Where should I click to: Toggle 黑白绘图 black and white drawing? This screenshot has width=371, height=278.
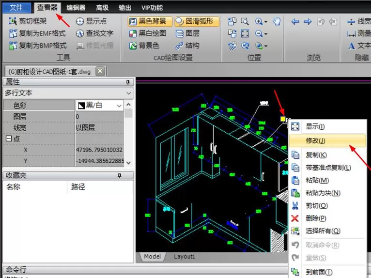pos(148,33)
